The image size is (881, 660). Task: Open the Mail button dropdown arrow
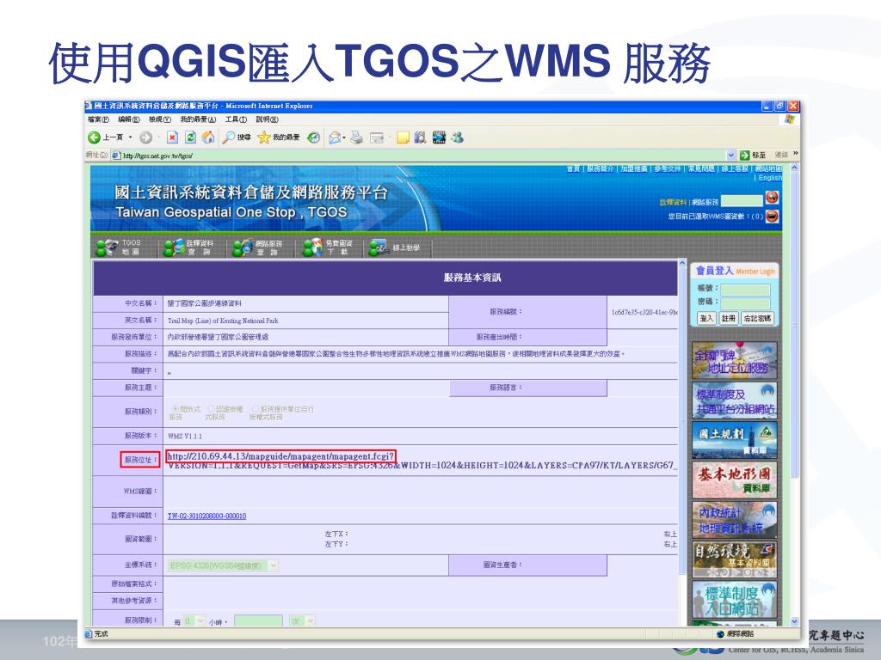click(343, 137)
